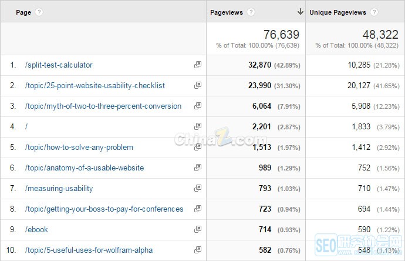Open /split-test-calculator page in new window icon
Screen dimensions: 405x261
[198, 65]
